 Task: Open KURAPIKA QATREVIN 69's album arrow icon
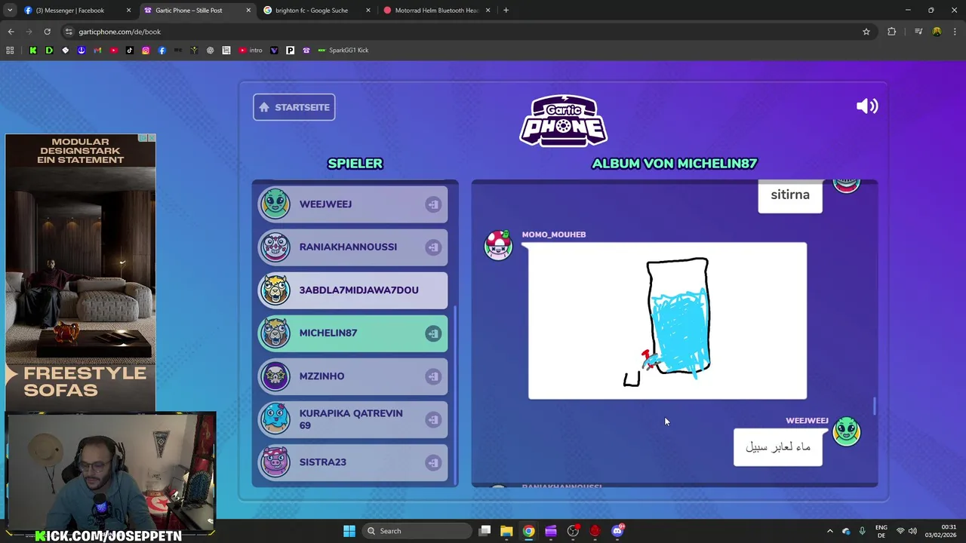[x=433, y=419]
